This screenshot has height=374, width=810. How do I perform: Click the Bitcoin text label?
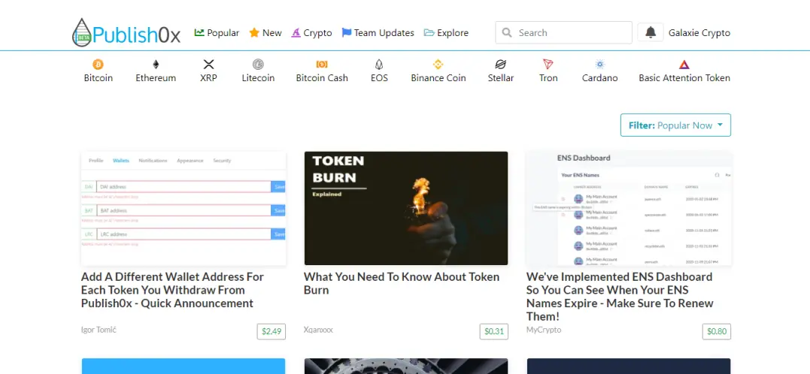tap(99, 78)
